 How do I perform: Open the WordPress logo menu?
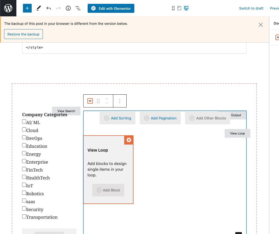(x=8, y=8)
